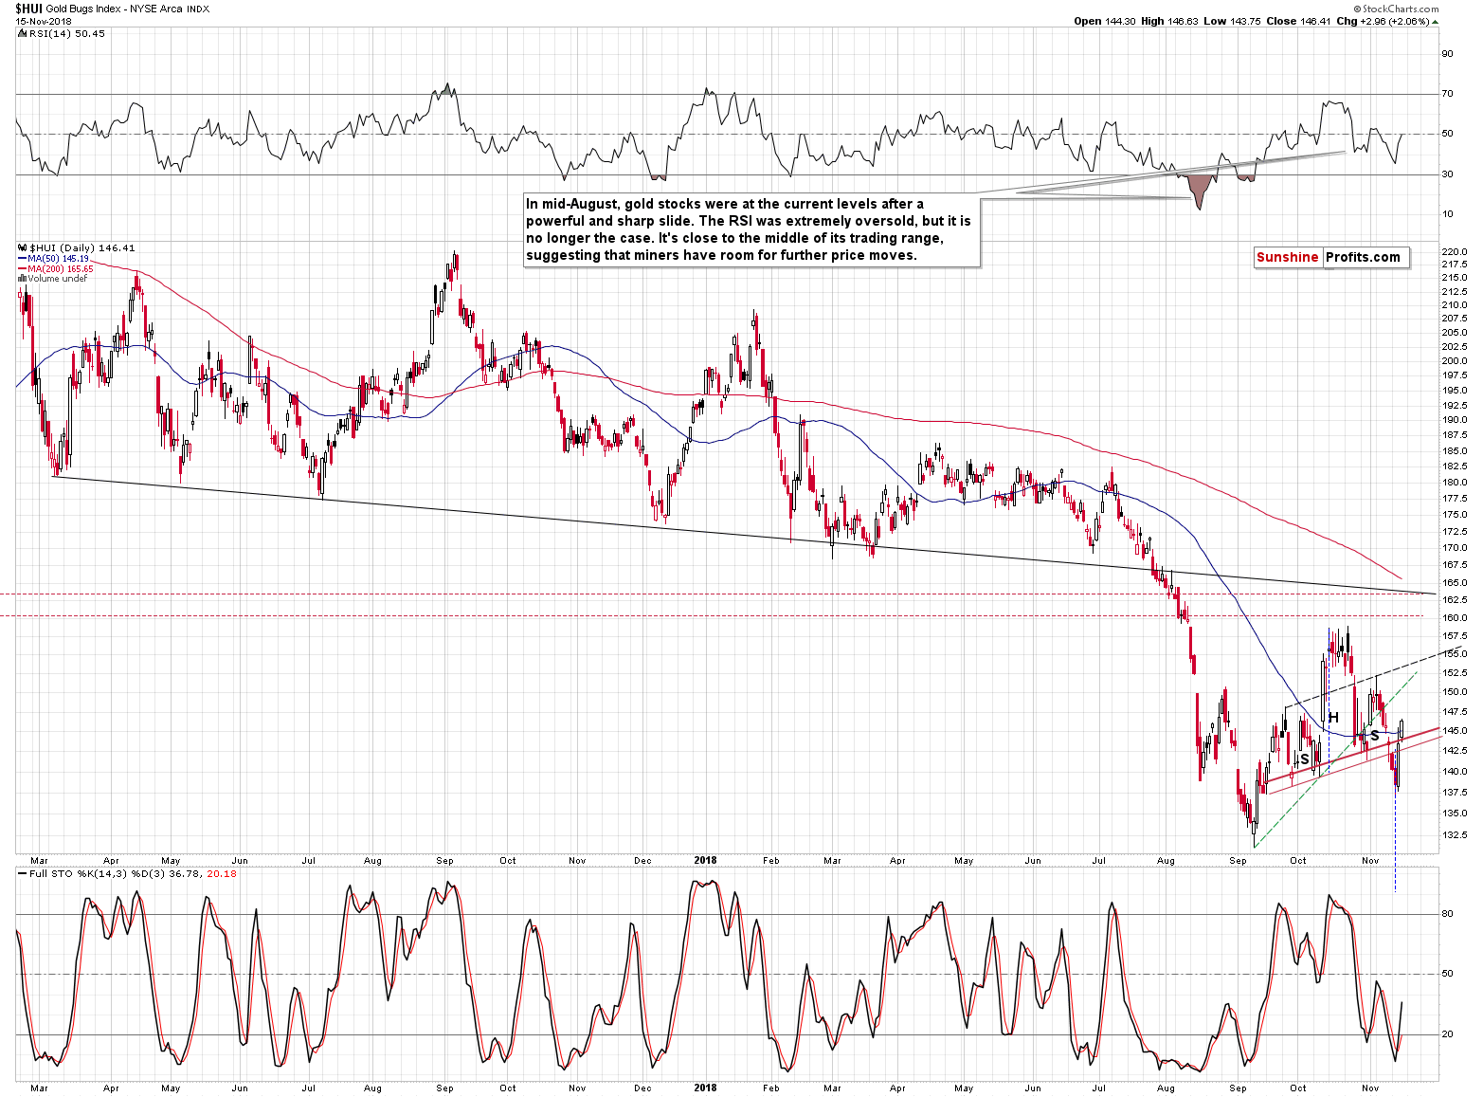Click the Sunshine Profits.com logo
The image size is (1483, 1097).
[x=1331, y=257]
